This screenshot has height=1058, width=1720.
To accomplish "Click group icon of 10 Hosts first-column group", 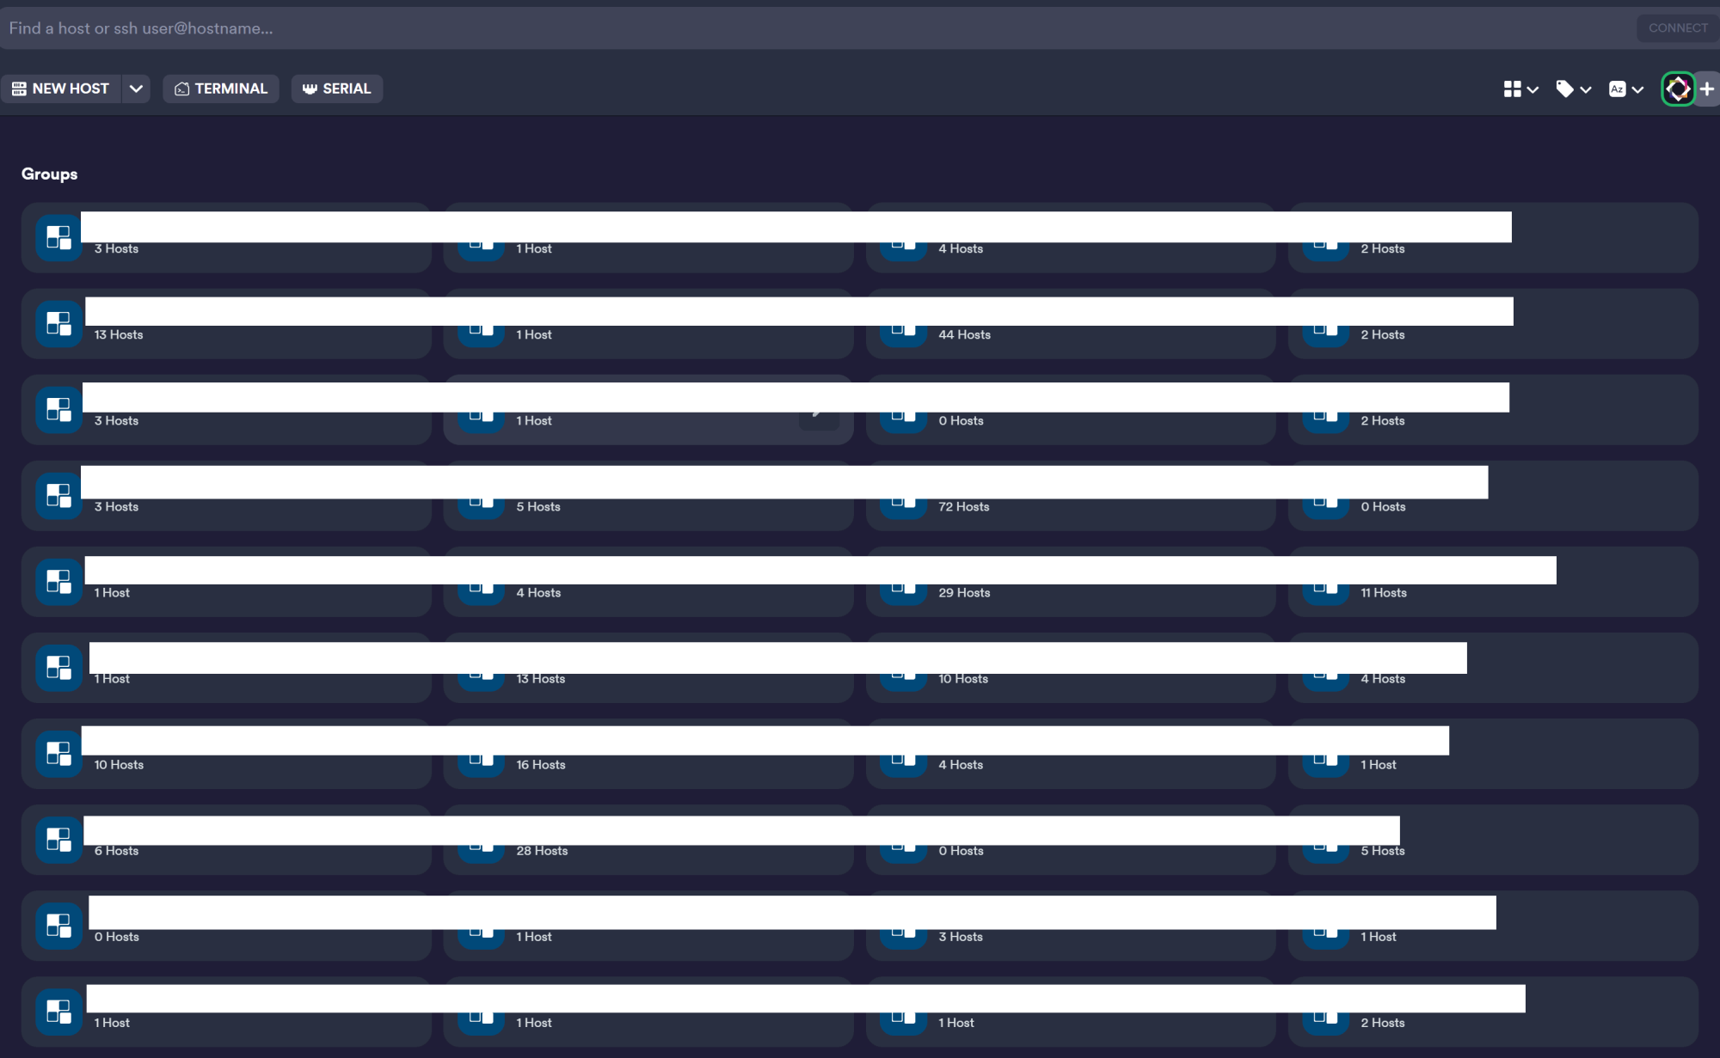I will (x=58, y=754).
